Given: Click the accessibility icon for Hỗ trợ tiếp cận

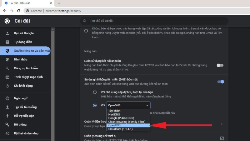Looking at the screenshot, I should (7, 116).
